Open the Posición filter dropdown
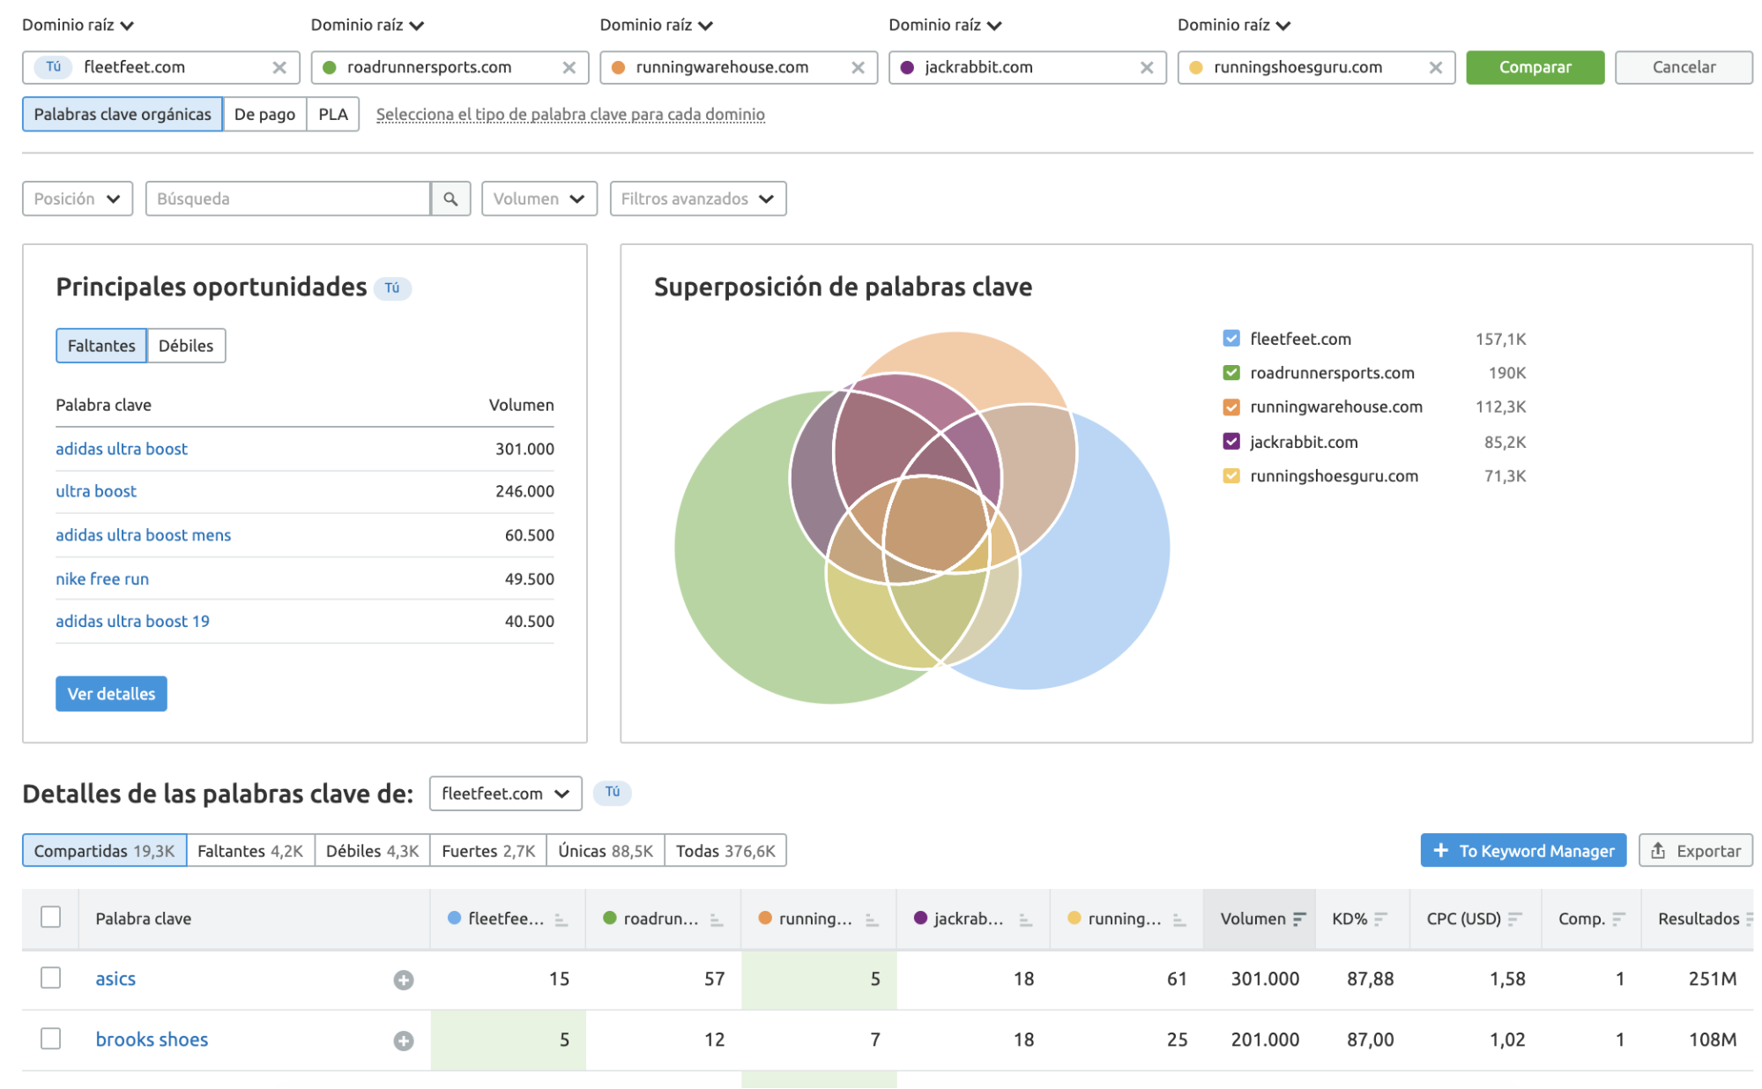This screenshot has height=1089, width=1762. point(78,199)
